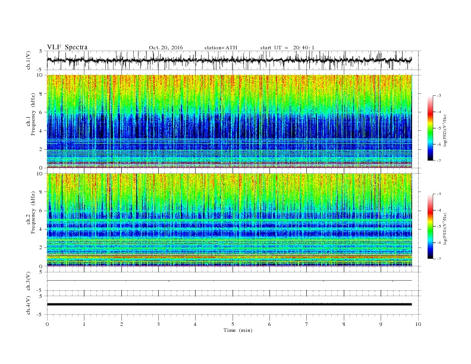Click inside the ch.2 spectrogram plot
This screenshot has width=471, height=364.
[230, 219]
